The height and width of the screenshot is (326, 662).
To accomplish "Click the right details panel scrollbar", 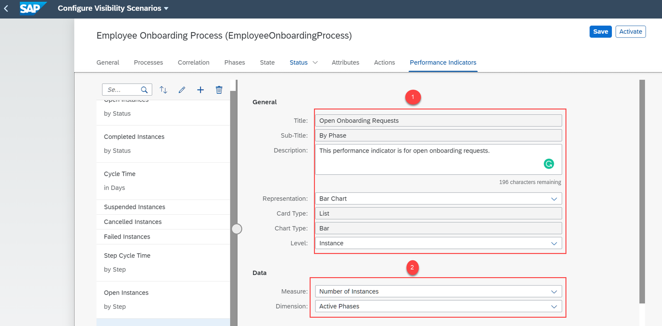I will click(642, 191).
